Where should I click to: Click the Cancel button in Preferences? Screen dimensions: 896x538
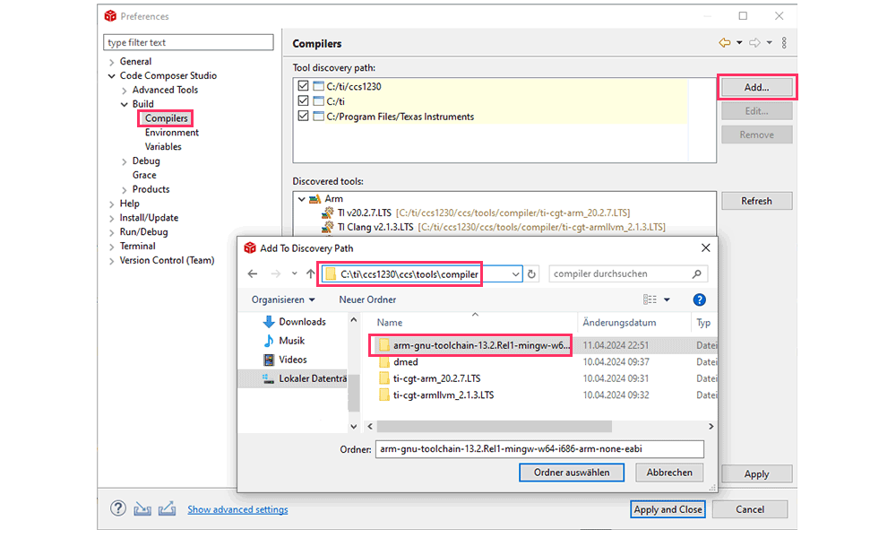[x=750, y=509]
